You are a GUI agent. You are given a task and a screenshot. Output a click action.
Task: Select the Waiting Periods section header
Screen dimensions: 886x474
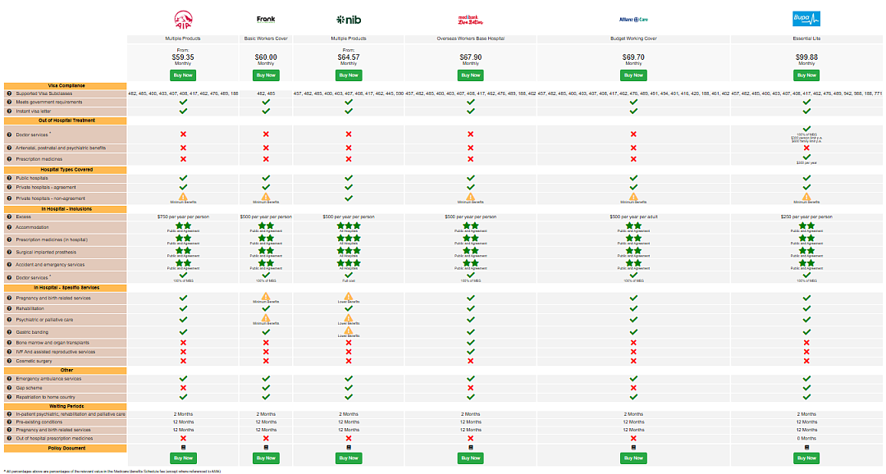coord(66,406)
